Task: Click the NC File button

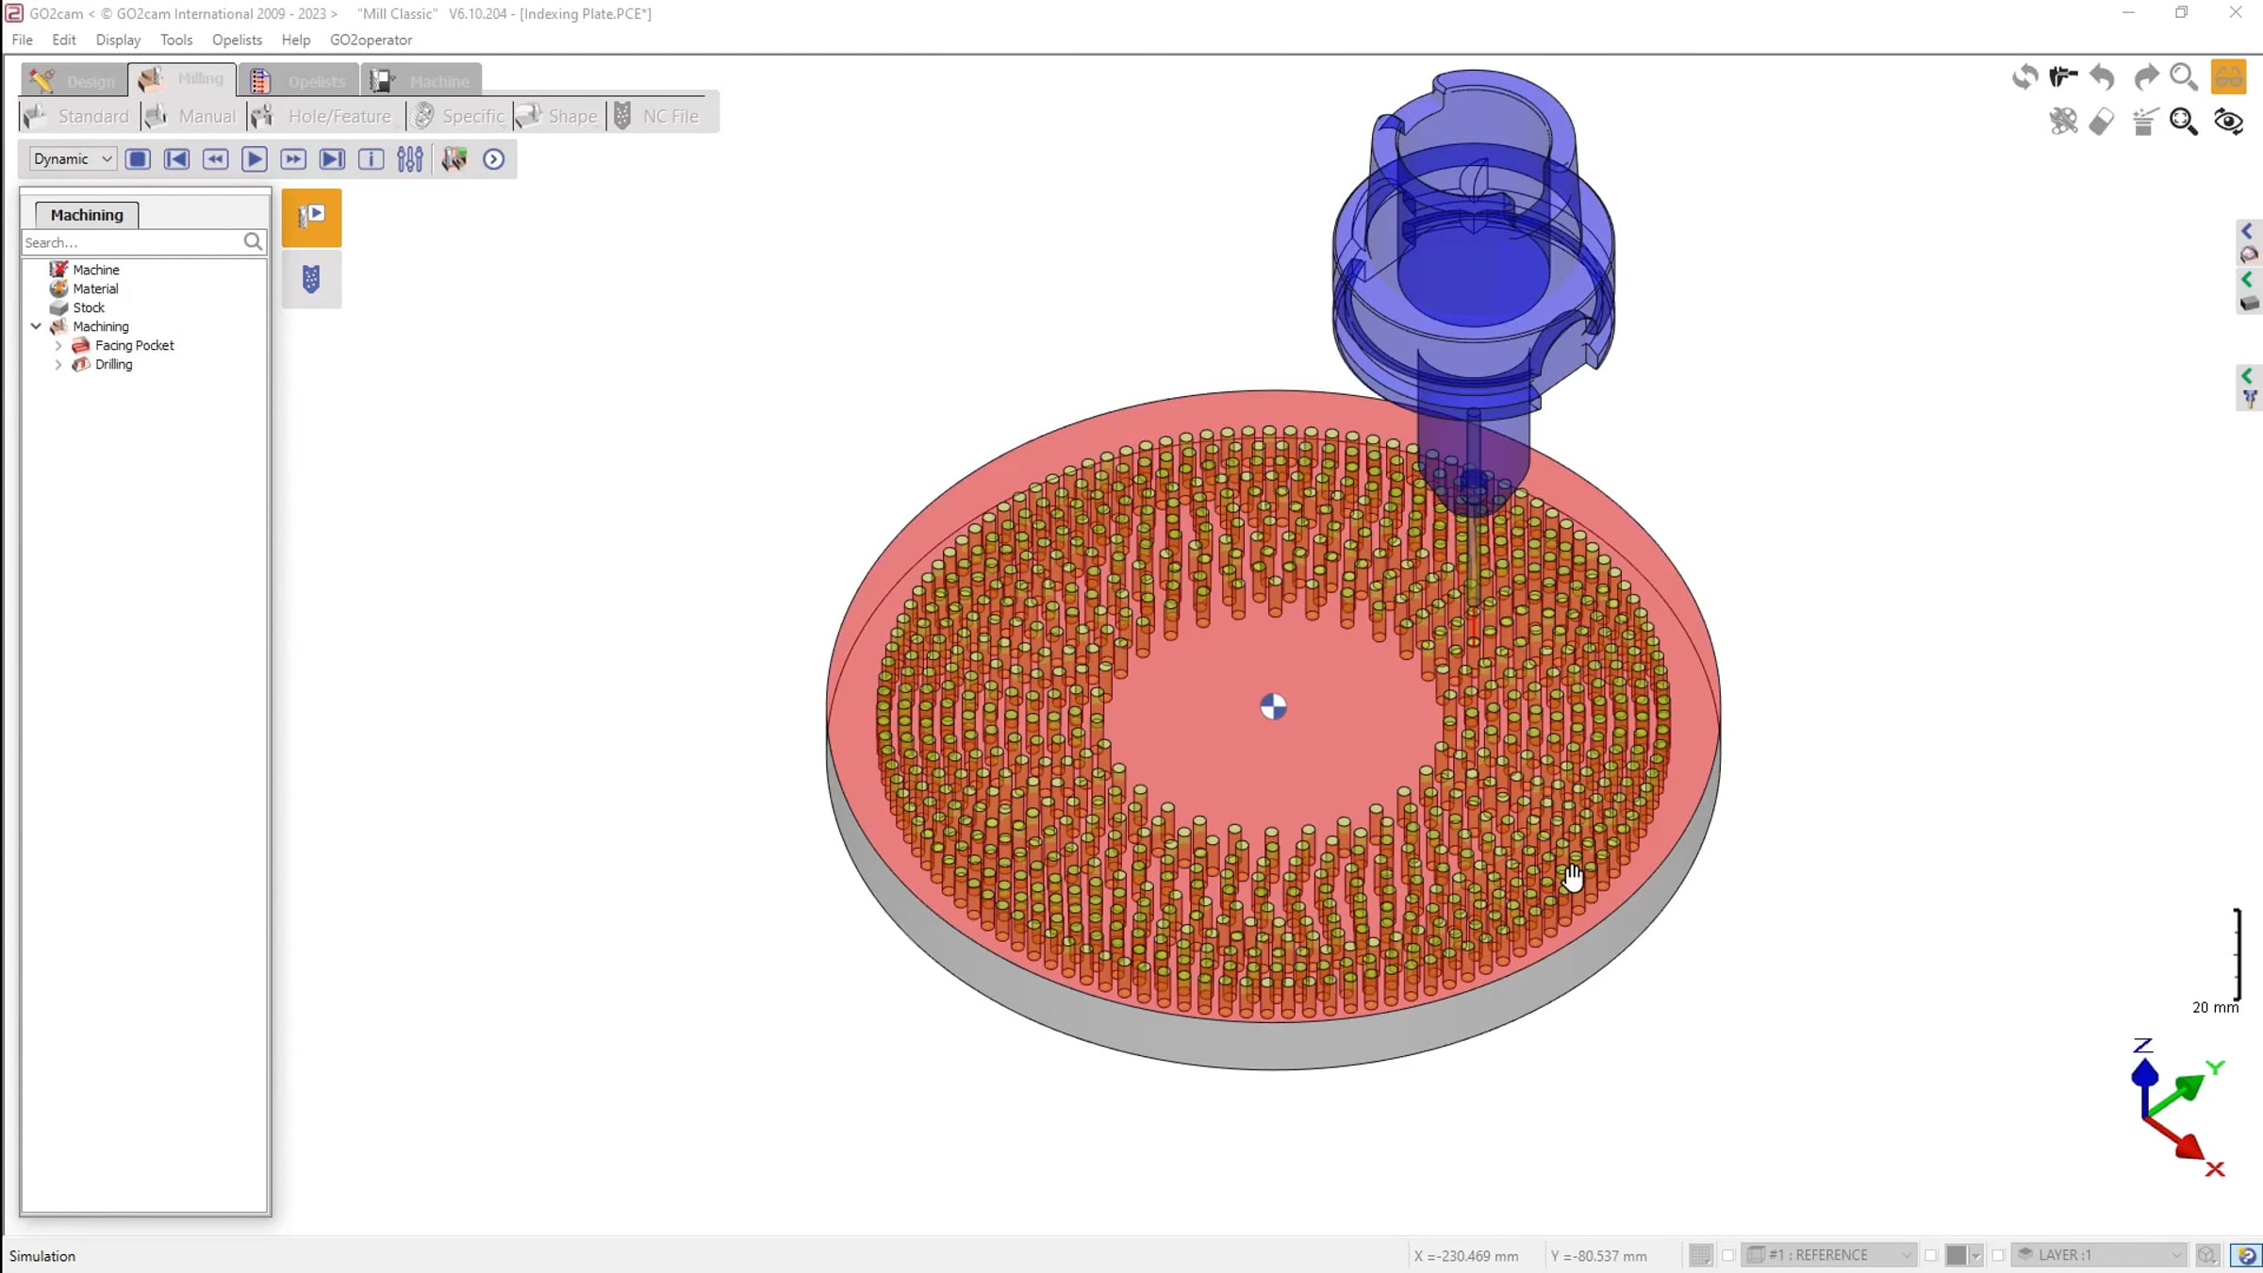Action: pyautogui.click(x=657, y=116)
